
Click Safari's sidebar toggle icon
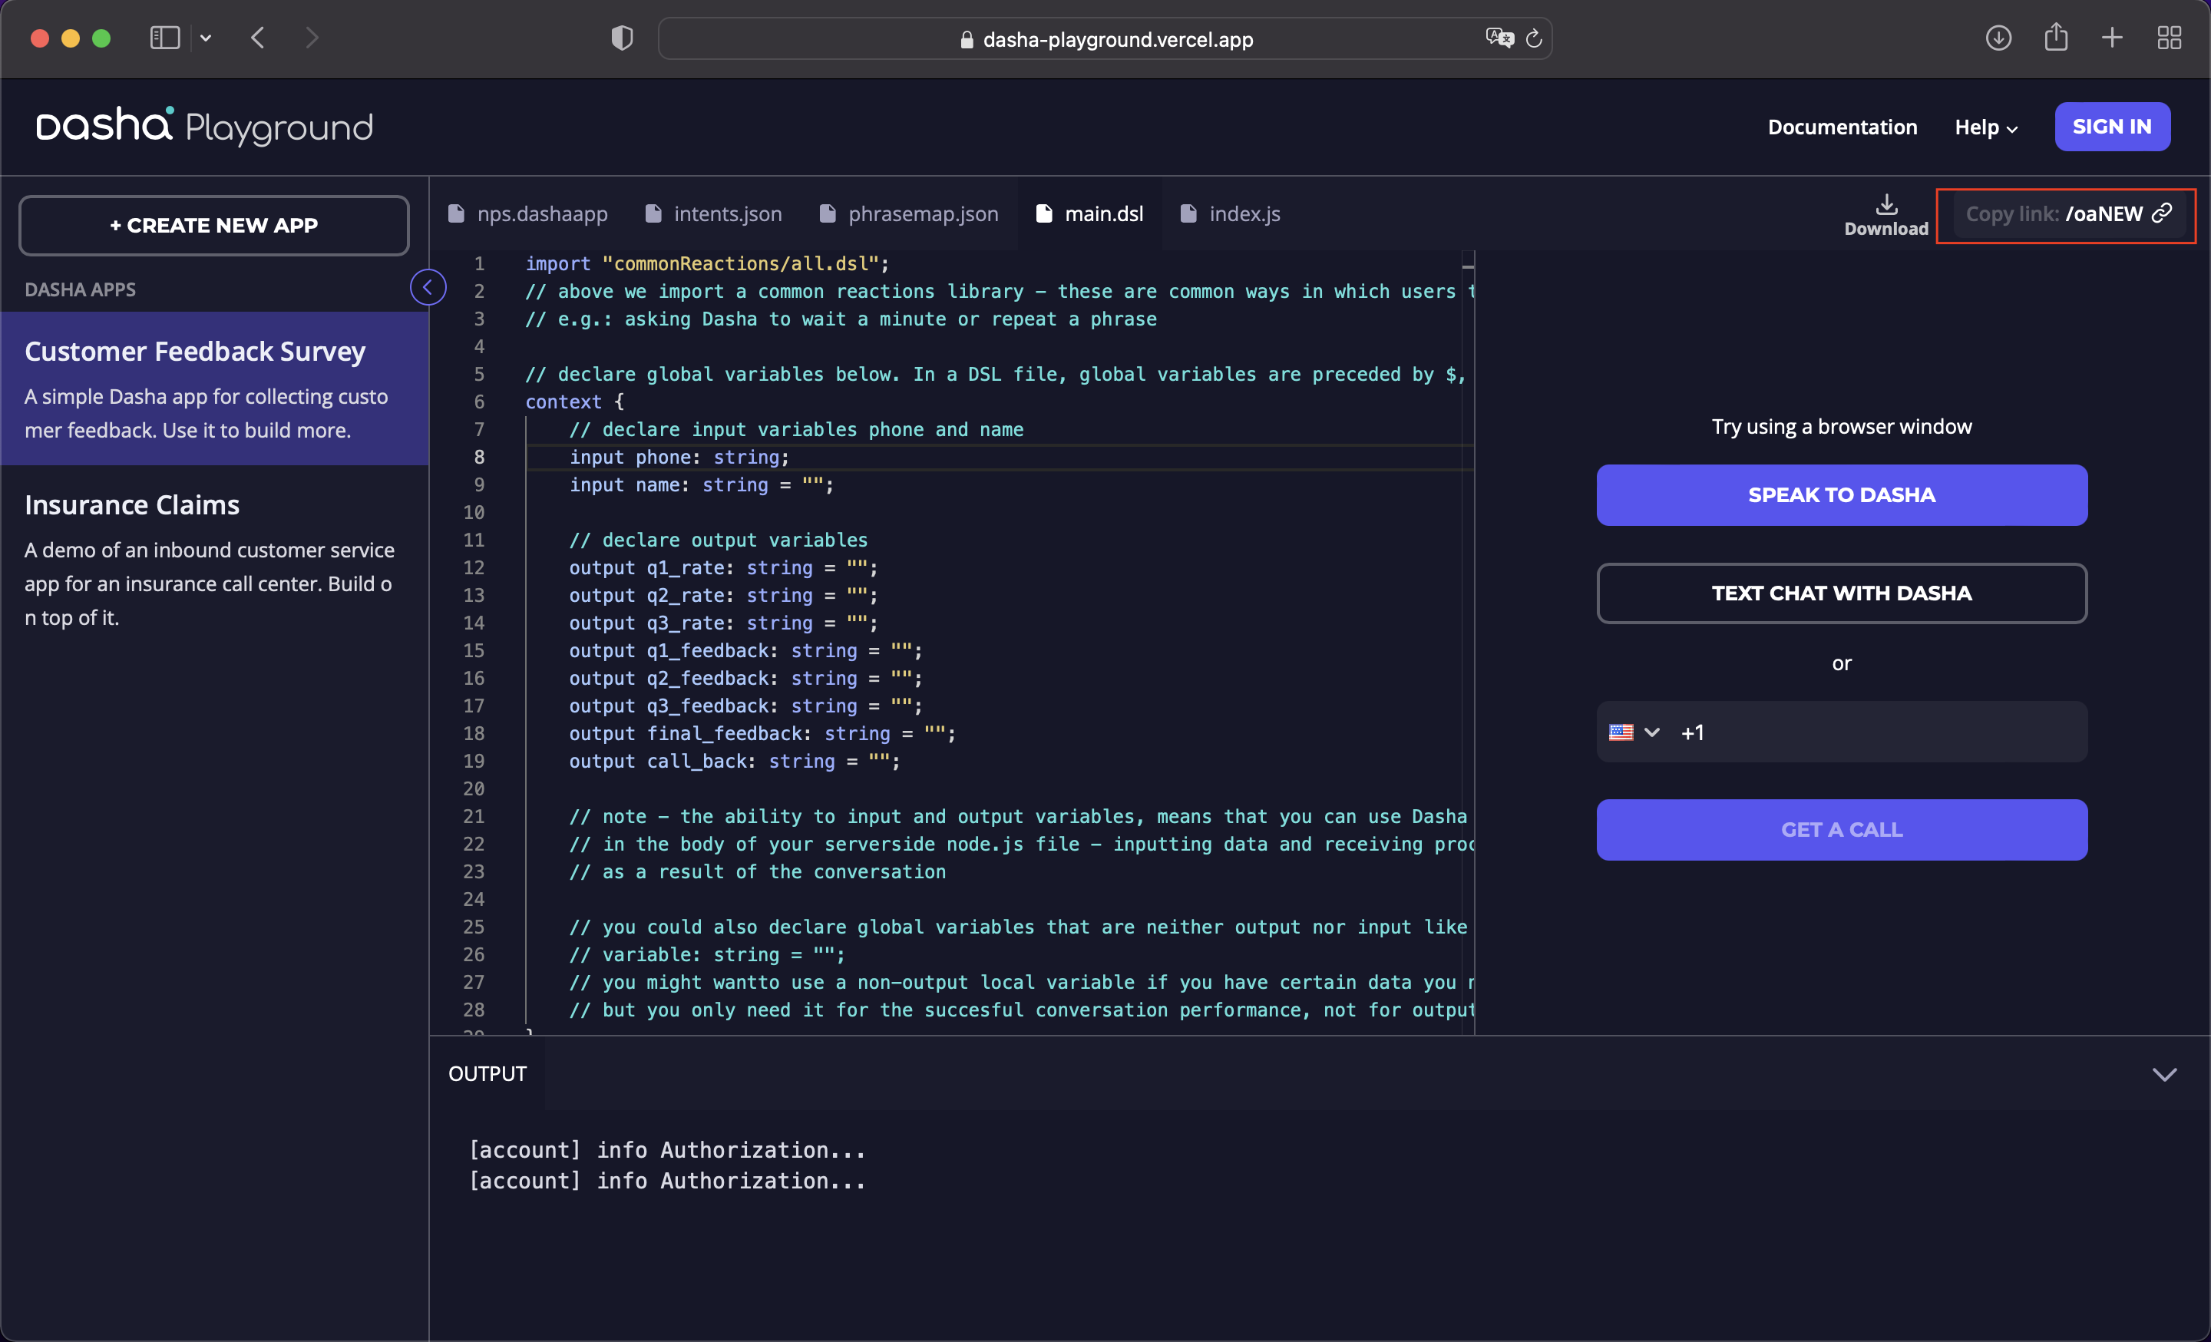pos(165,38)
